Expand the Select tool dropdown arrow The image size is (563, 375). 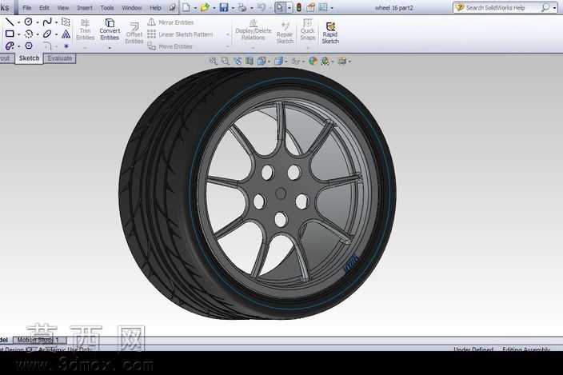coord(289,8)
